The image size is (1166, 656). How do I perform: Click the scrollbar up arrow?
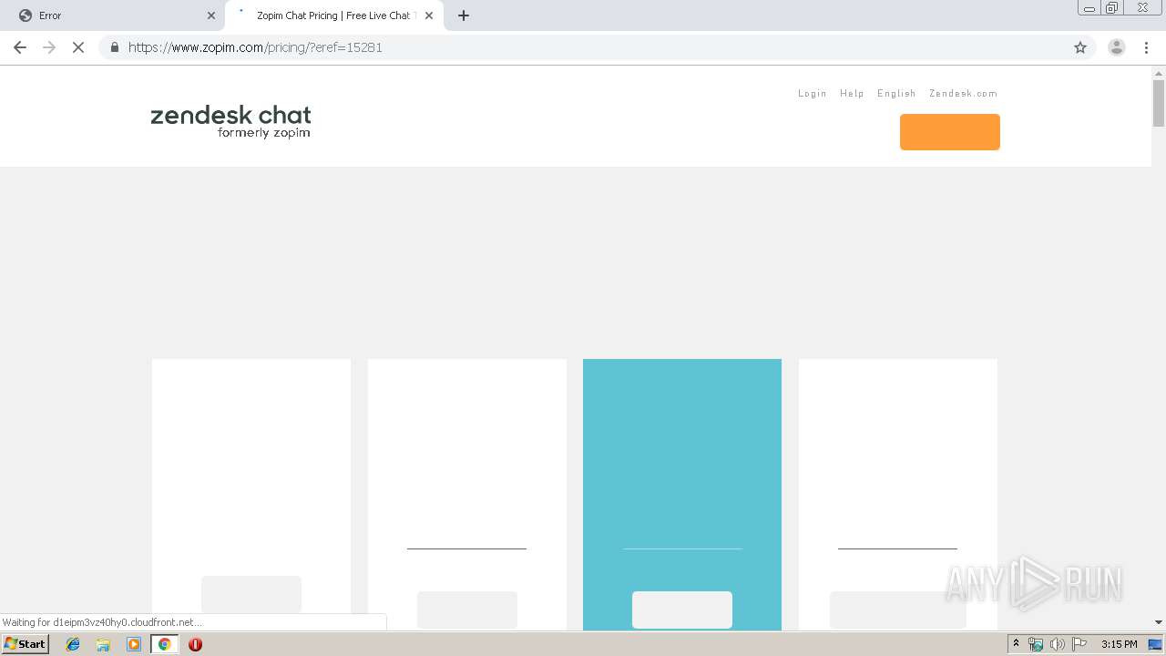tap(1159, 72)
